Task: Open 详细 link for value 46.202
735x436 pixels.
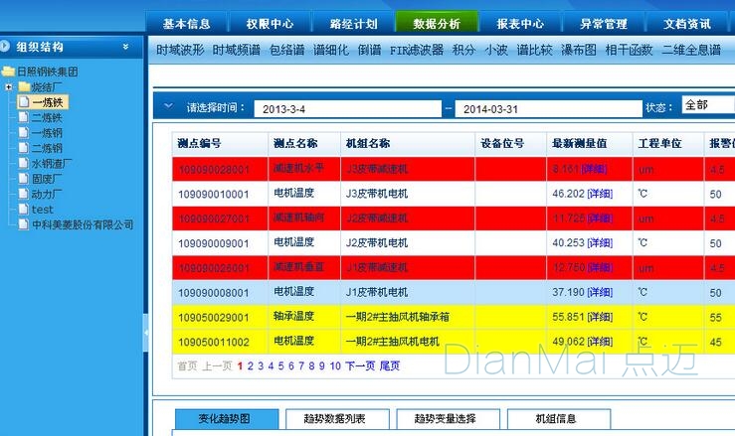Action: click(600, 194)
